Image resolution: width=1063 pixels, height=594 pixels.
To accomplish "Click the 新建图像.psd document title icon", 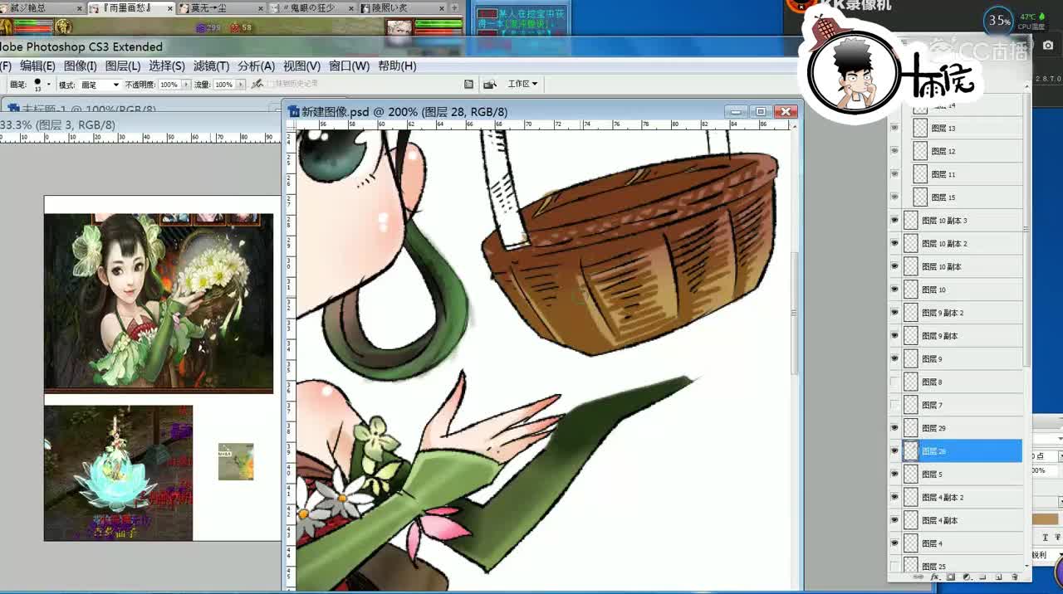I will (x=292, y=111).
